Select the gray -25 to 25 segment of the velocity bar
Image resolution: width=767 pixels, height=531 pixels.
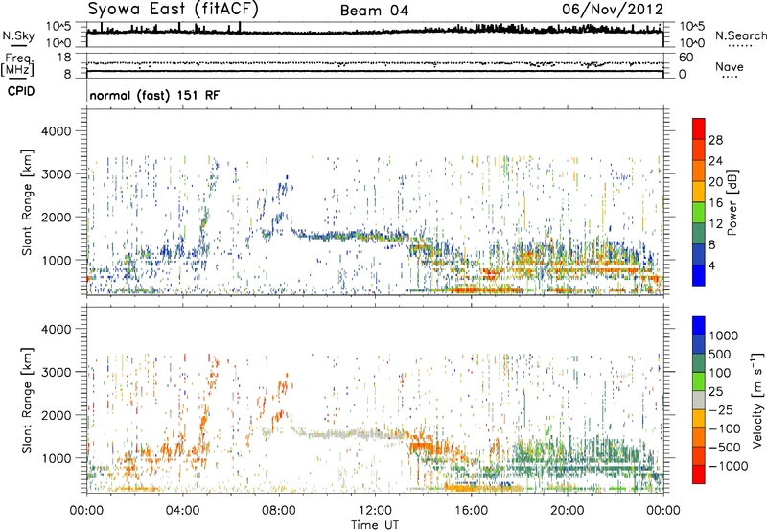pos(699,400)
